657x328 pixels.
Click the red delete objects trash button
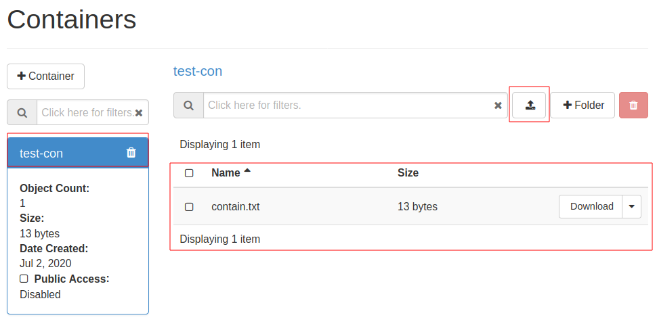[x=633, y=105]
